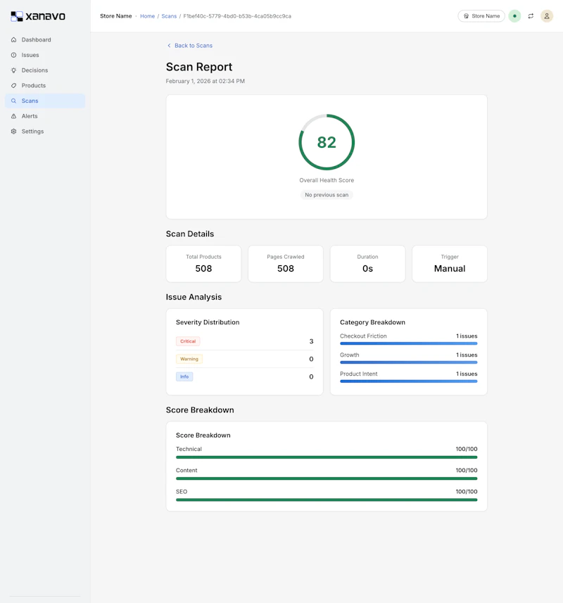The height and width of the screenshot is (603, 563).
Task: Click the Checkout Friction progress bar
Action: click(408, 343)
